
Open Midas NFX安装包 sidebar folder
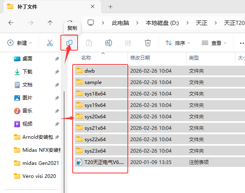pyautogui.click(x=41, y=150)
